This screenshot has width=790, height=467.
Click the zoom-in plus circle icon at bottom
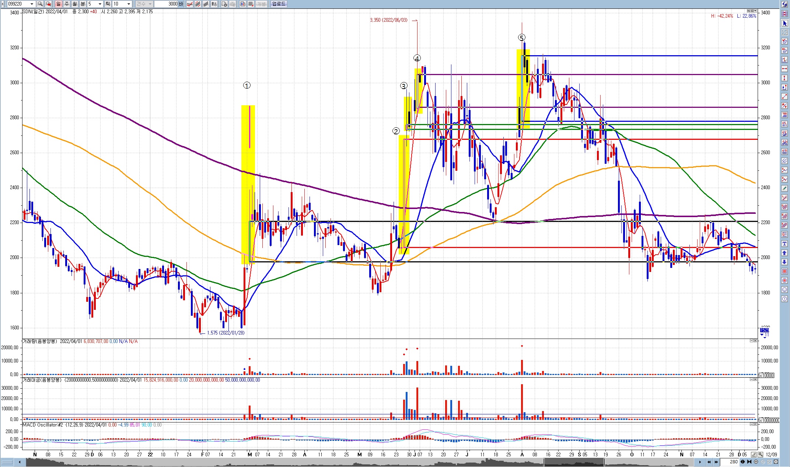click(x=756, y=462)
